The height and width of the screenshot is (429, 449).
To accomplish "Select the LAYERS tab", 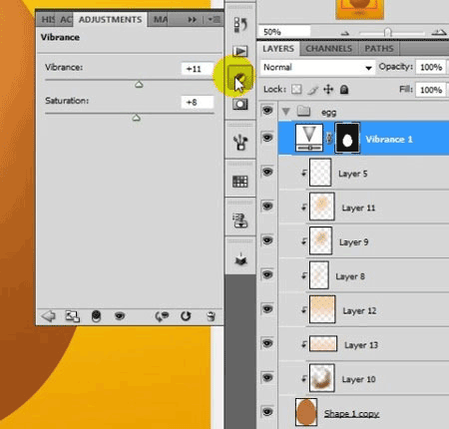I will point(278,49).
